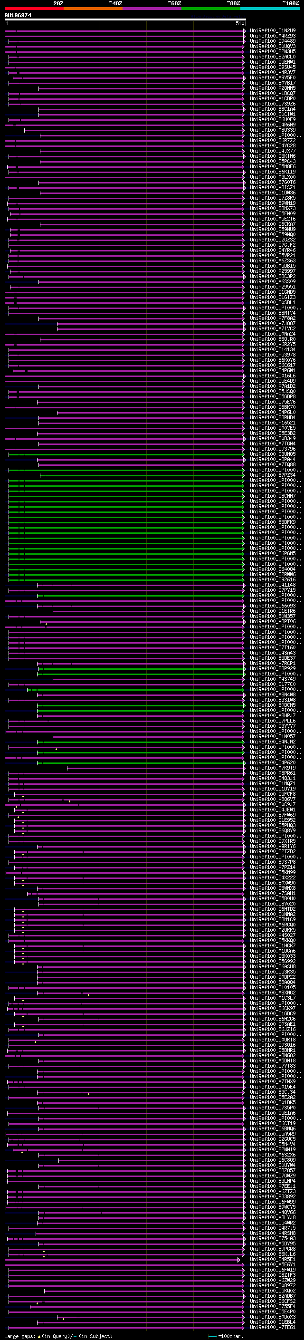
Task: Select the UniRef100_Q7PY15 label
Action: [x=273, y=590]
